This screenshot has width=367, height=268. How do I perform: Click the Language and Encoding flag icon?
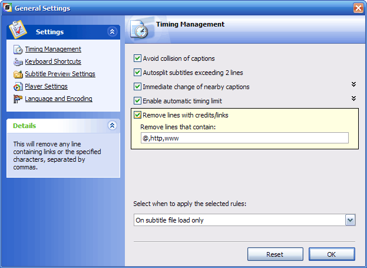point(18,99)
